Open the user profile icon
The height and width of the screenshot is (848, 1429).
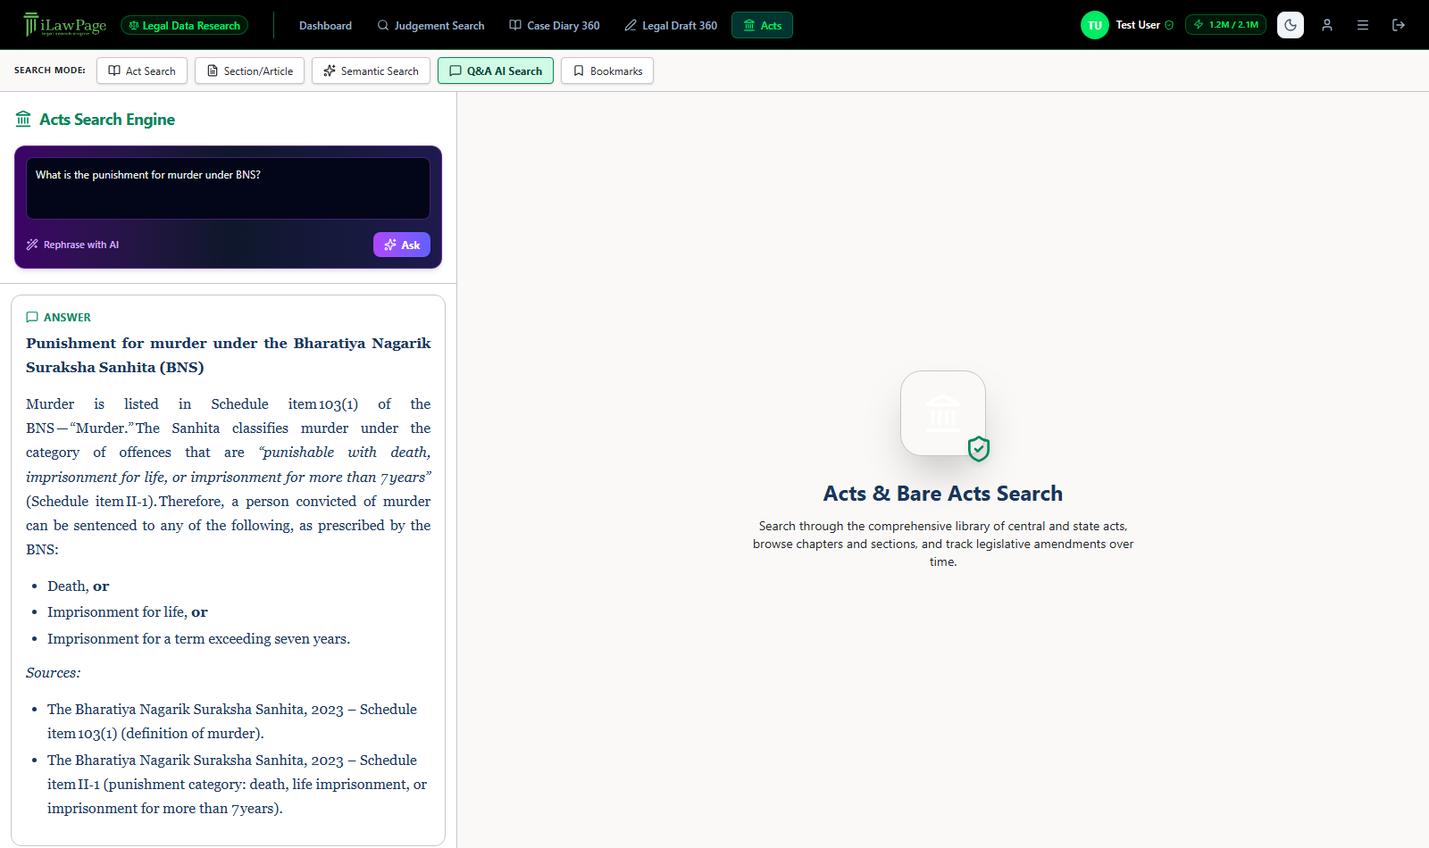(1327, 25)
